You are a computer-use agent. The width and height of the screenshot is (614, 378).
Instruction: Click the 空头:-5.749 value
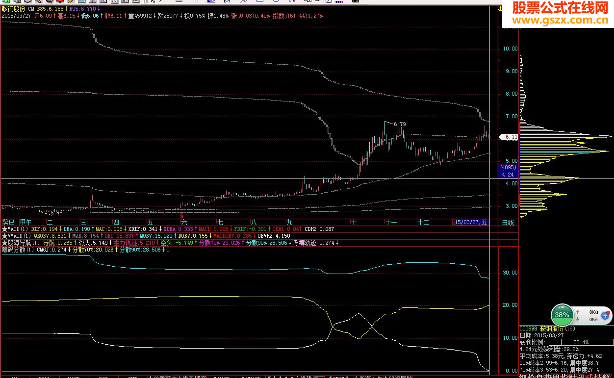(177, 243)
